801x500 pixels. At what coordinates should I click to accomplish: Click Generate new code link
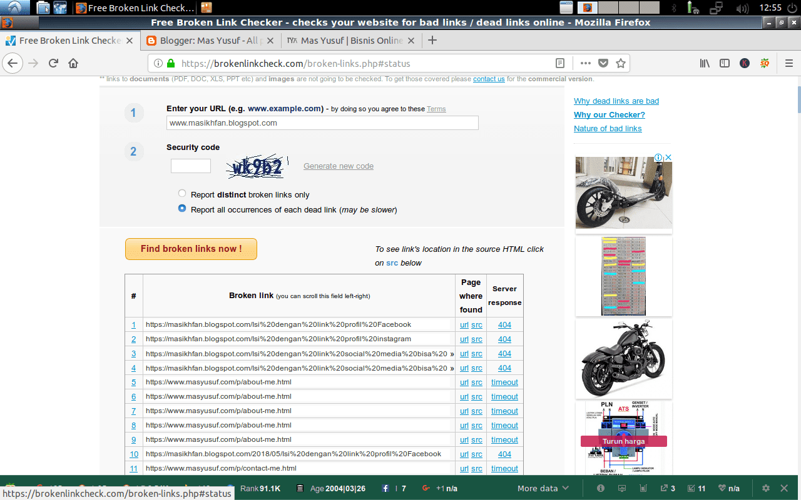click(339, 166)
